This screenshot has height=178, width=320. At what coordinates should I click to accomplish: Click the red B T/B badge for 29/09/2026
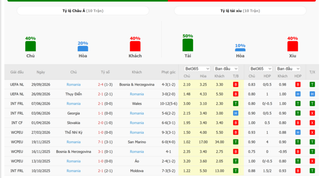(x=236, y=85)
